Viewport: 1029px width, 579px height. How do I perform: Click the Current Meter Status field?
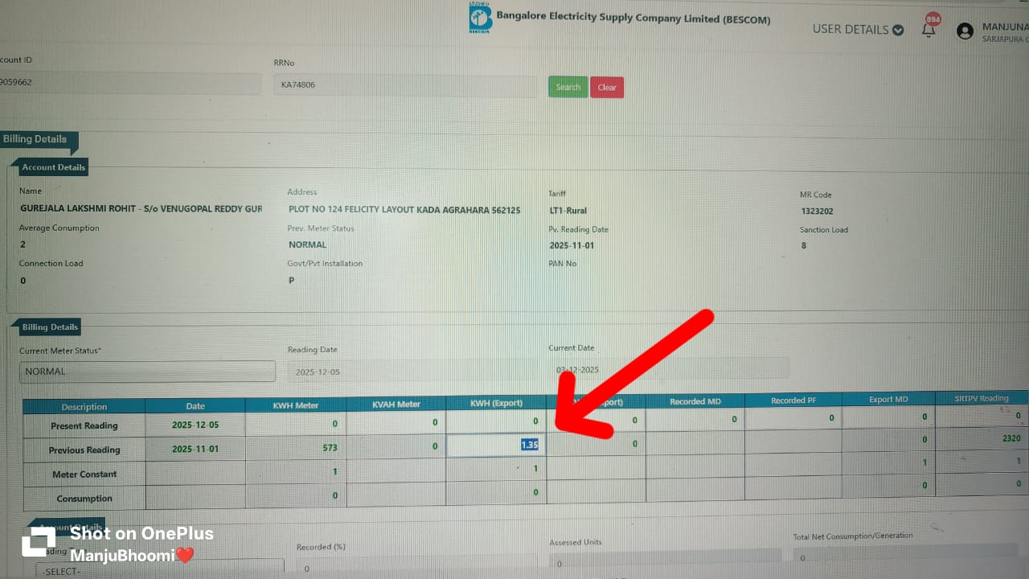tap(147, 372)
